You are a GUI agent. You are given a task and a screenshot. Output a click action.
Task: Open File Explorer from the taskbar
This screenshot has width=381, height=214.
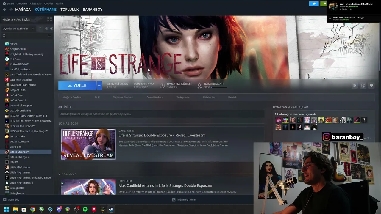pos(15,209)
